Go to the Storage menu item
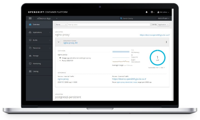This screenshot has height=120, width=200. (x=39, y=56)
